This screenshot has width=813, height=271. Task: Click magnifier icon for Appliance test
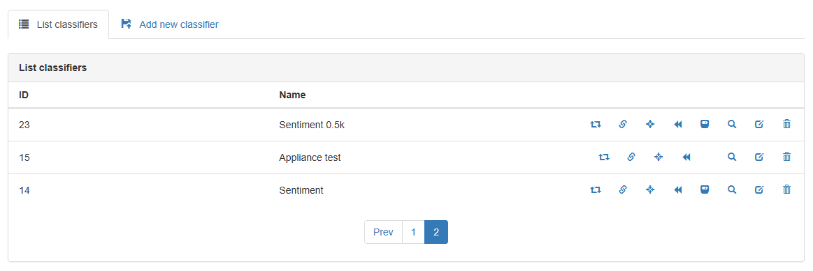click(x=732, y=157)
